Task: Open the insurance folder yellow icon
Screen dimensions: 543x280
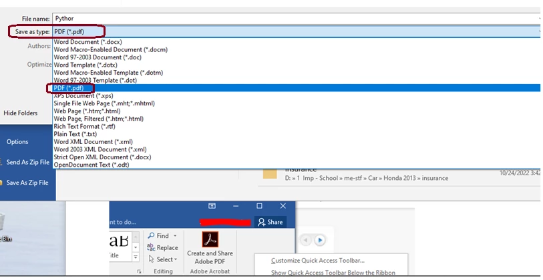Action: coord(270,173)
